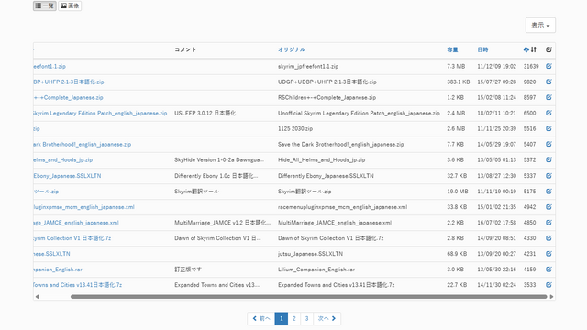The height and width of the screenshot is (330, 587).
Task: Sort by 日時 column header
Action: coord(482,49)
